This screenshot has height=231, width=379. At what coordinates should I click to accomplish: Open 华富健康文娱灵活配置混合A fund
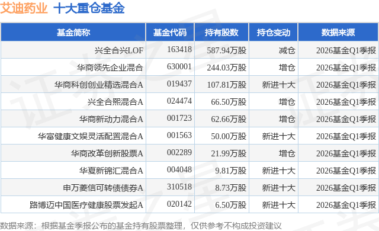91,136
